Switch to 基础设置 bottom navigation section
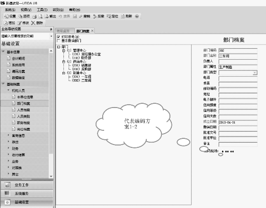Image resolution: width=266 pixels, height=208 pixels. click(x=27, y=202)
